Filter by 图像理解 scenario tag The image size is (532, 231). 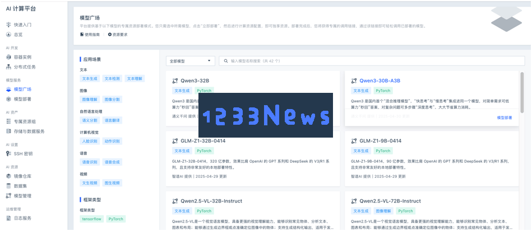point(90,99)
